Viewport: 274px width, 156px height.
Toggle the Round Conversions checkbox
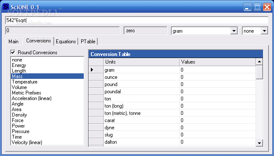click(13, 52)
